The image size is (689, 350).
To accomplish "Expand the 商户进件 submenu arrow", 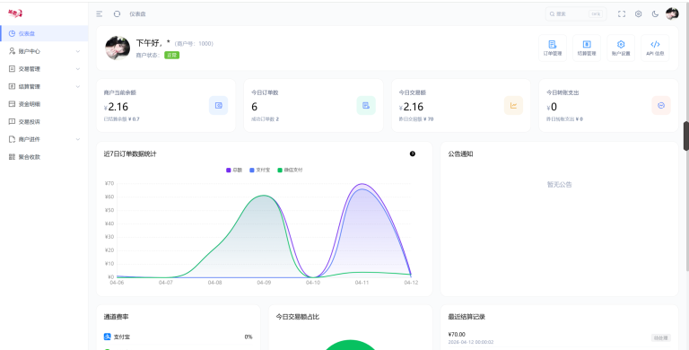I will point(78,139).
